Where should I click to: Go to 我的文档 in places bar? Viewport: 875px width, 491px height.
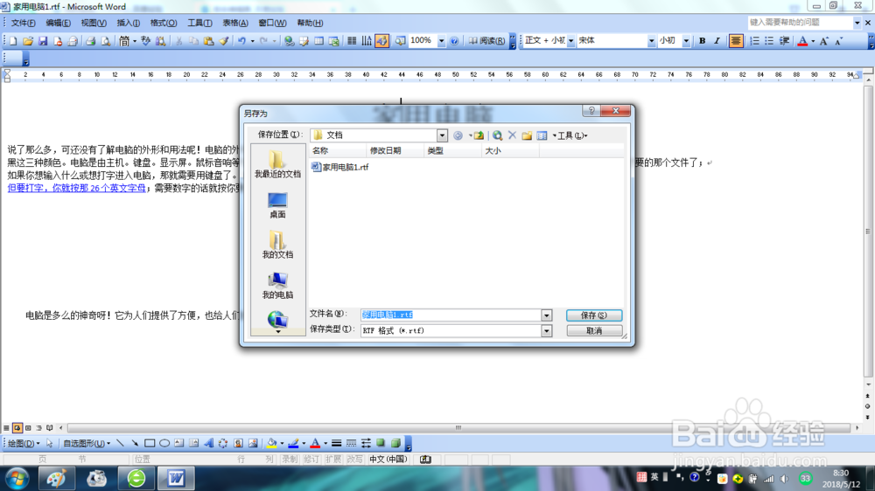277,245
